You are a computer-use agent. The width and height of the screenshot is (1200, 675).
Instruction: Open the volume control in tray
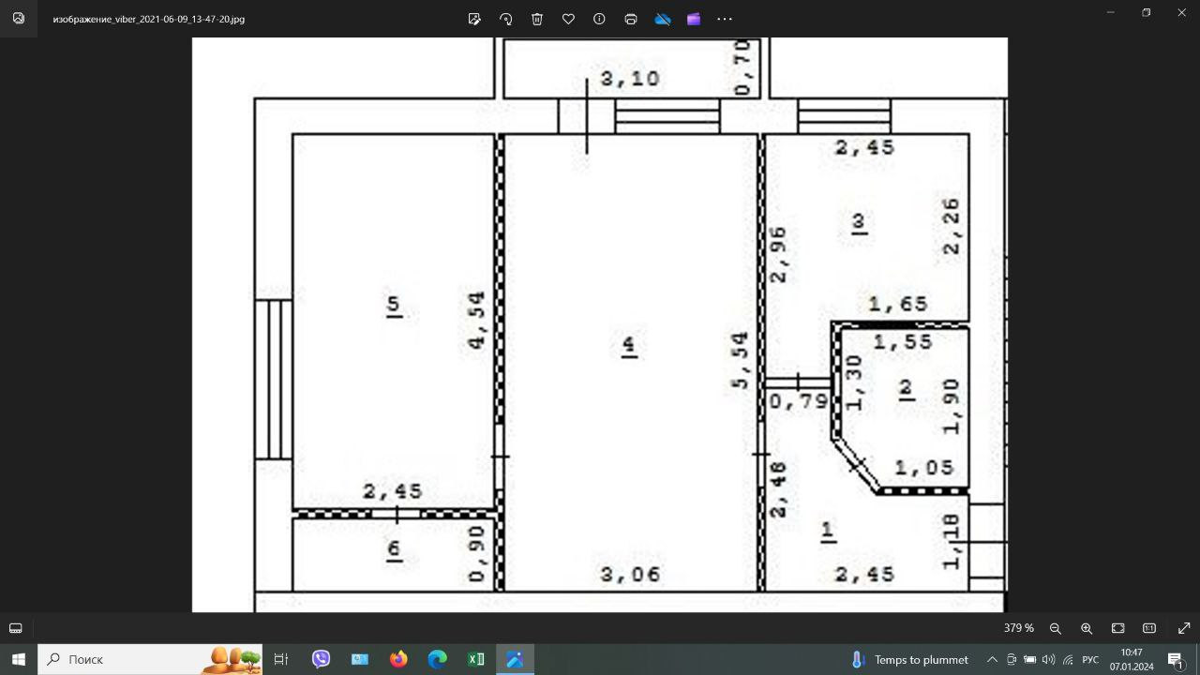click(x=1048, y=659)
